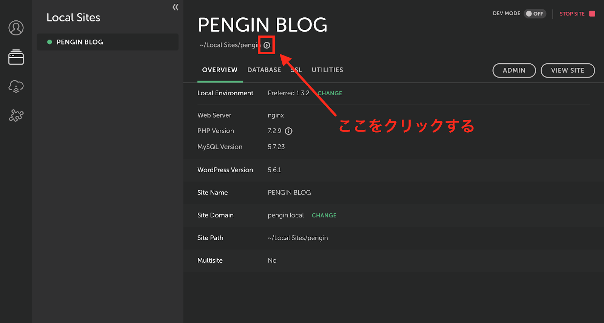Click the Site Name value PENGIN BLOG
The width and height of the screenshot is (604, 323).
pos(289,193)
